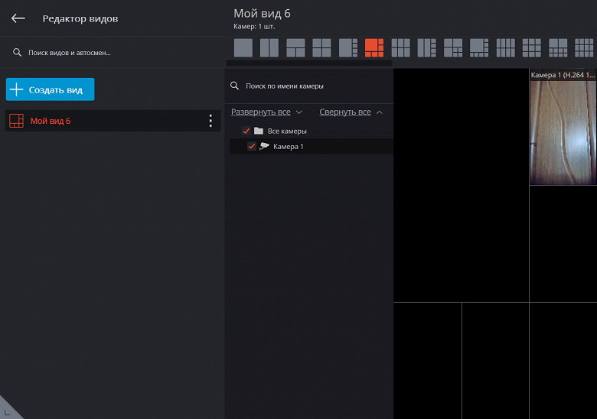Viewport: 597px width, 419px height.
Task: Click the Мой вид 6 title header
Action: [262, 14]
